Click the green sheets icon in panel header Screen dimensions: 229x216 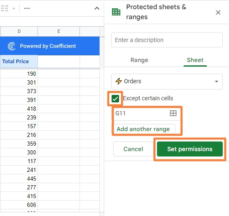coord(116,12)
